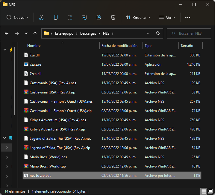Viewport: 215px width, 195px height.
Task: Collapse the Quick access star tree node
Action: (x=4, y=50)
